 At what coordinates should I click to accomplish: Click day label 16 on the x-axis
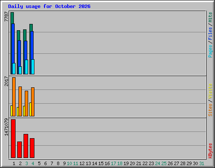[107, 163]
